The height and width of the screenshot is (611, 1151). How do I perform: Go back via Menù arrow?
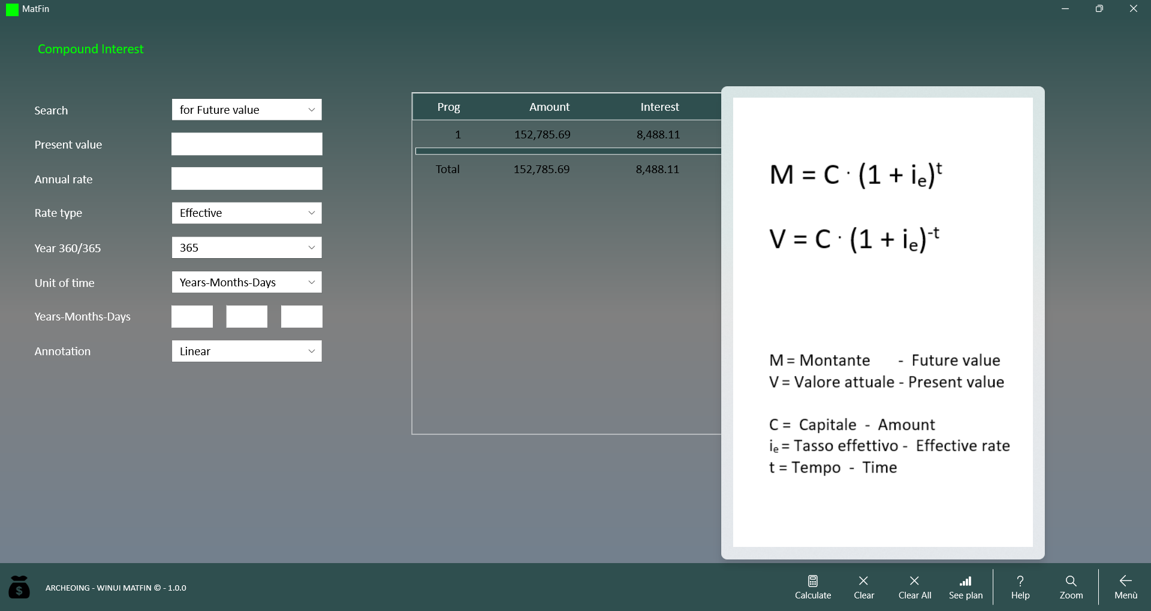1126,587
